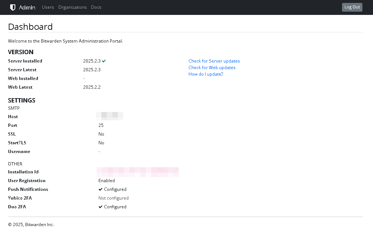
Task: Click the Web Installed label
Action: click(x=23, y=78)
